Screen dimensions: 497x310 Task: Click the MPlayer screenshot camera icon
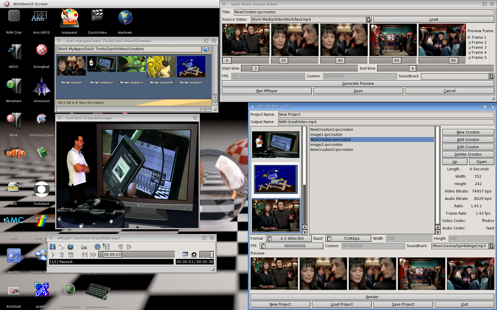pyautogui.click(x=84, y=247)
